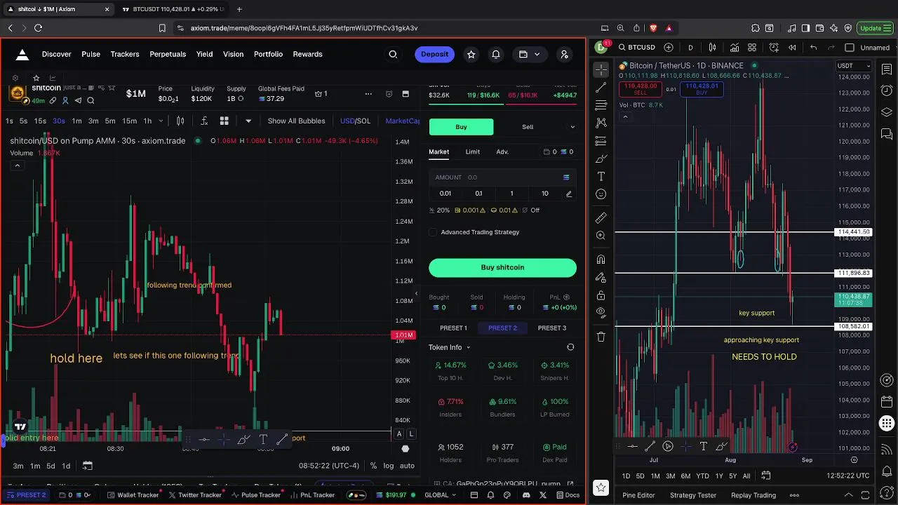Open the Perpetuals section in Axiom
The height and width of the screenshot is (505, 898).
[x=168, y=54]
